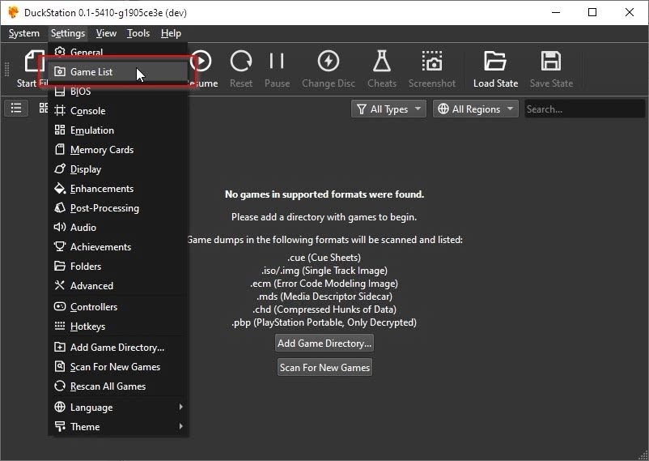649x461 pixels.
Task: Click the Change Disc icon
Action: (329, 62)
